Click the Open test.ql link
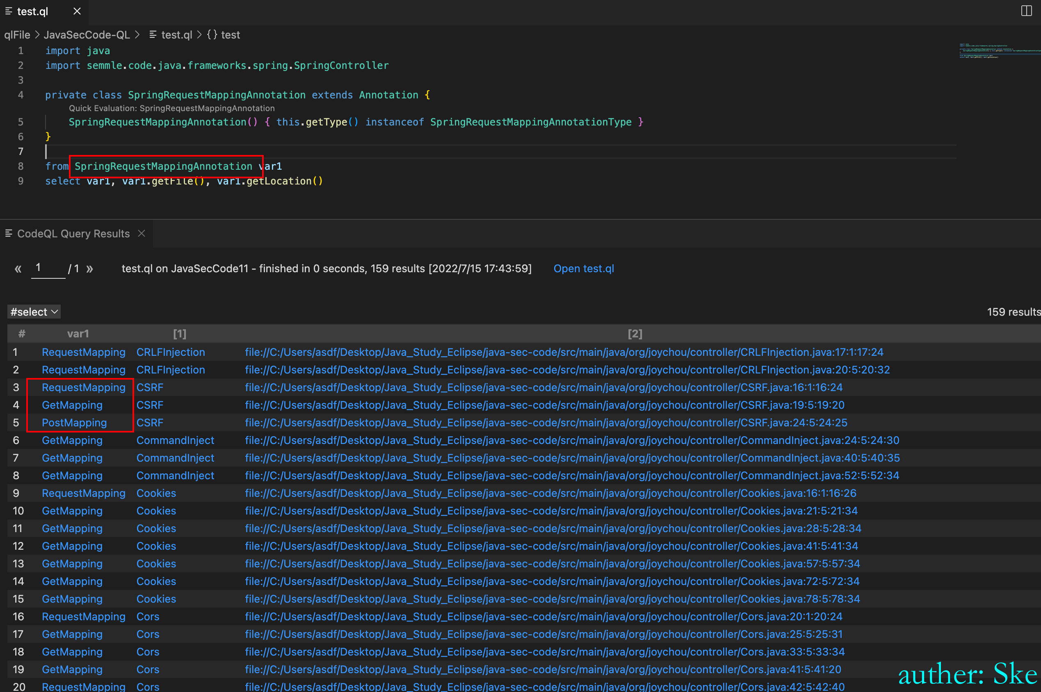This screenshot has width=1041, height=692. coord(584,269)
